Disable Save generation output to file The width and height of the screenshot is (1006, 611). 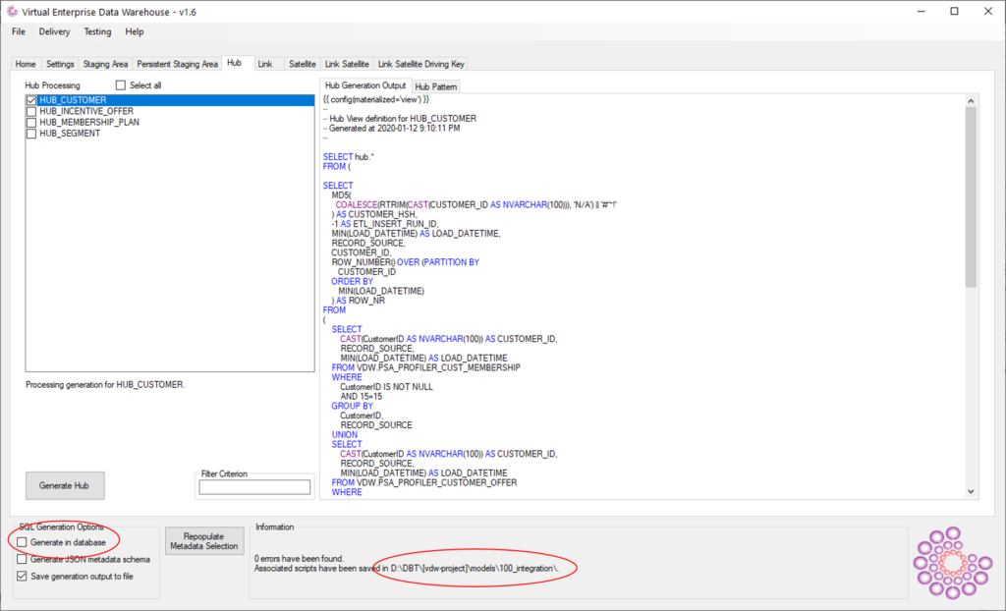click(23, 577)
